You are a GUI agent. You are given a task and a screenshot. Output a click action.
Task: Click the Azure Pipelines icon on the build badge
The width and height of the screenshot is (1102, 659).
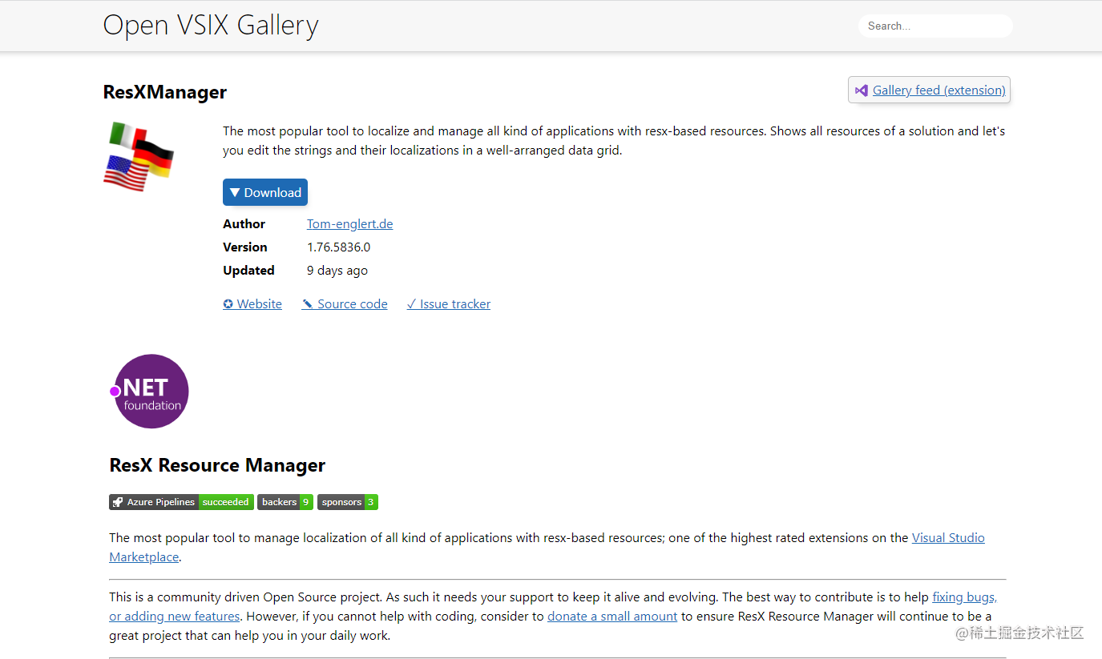118,502
